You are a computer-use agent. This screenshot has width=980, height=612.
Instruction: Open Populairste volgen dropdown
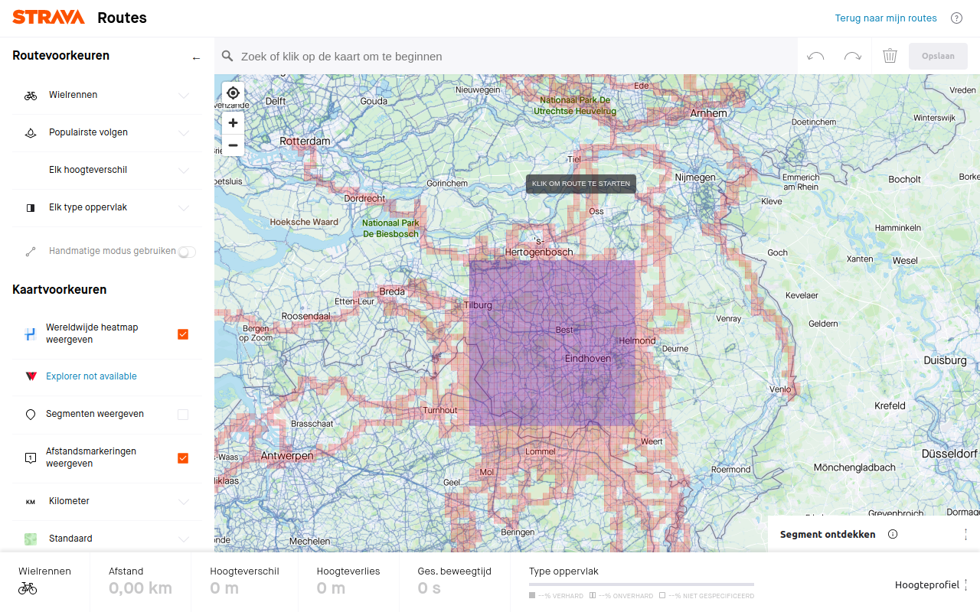click(107, 133)
